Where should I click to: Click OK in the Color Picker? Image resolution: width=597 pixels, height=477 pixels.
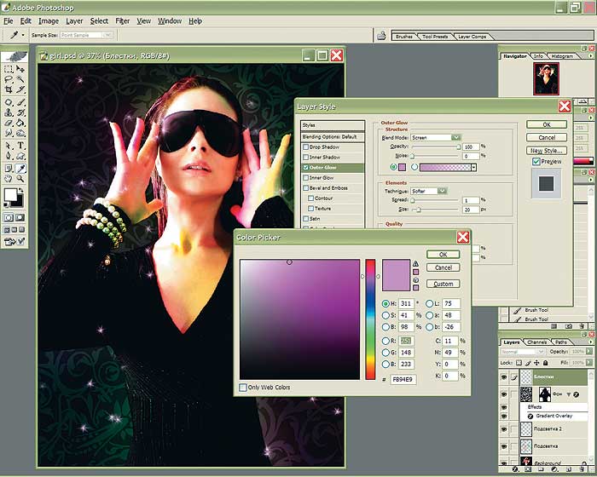tap(443, 255)
